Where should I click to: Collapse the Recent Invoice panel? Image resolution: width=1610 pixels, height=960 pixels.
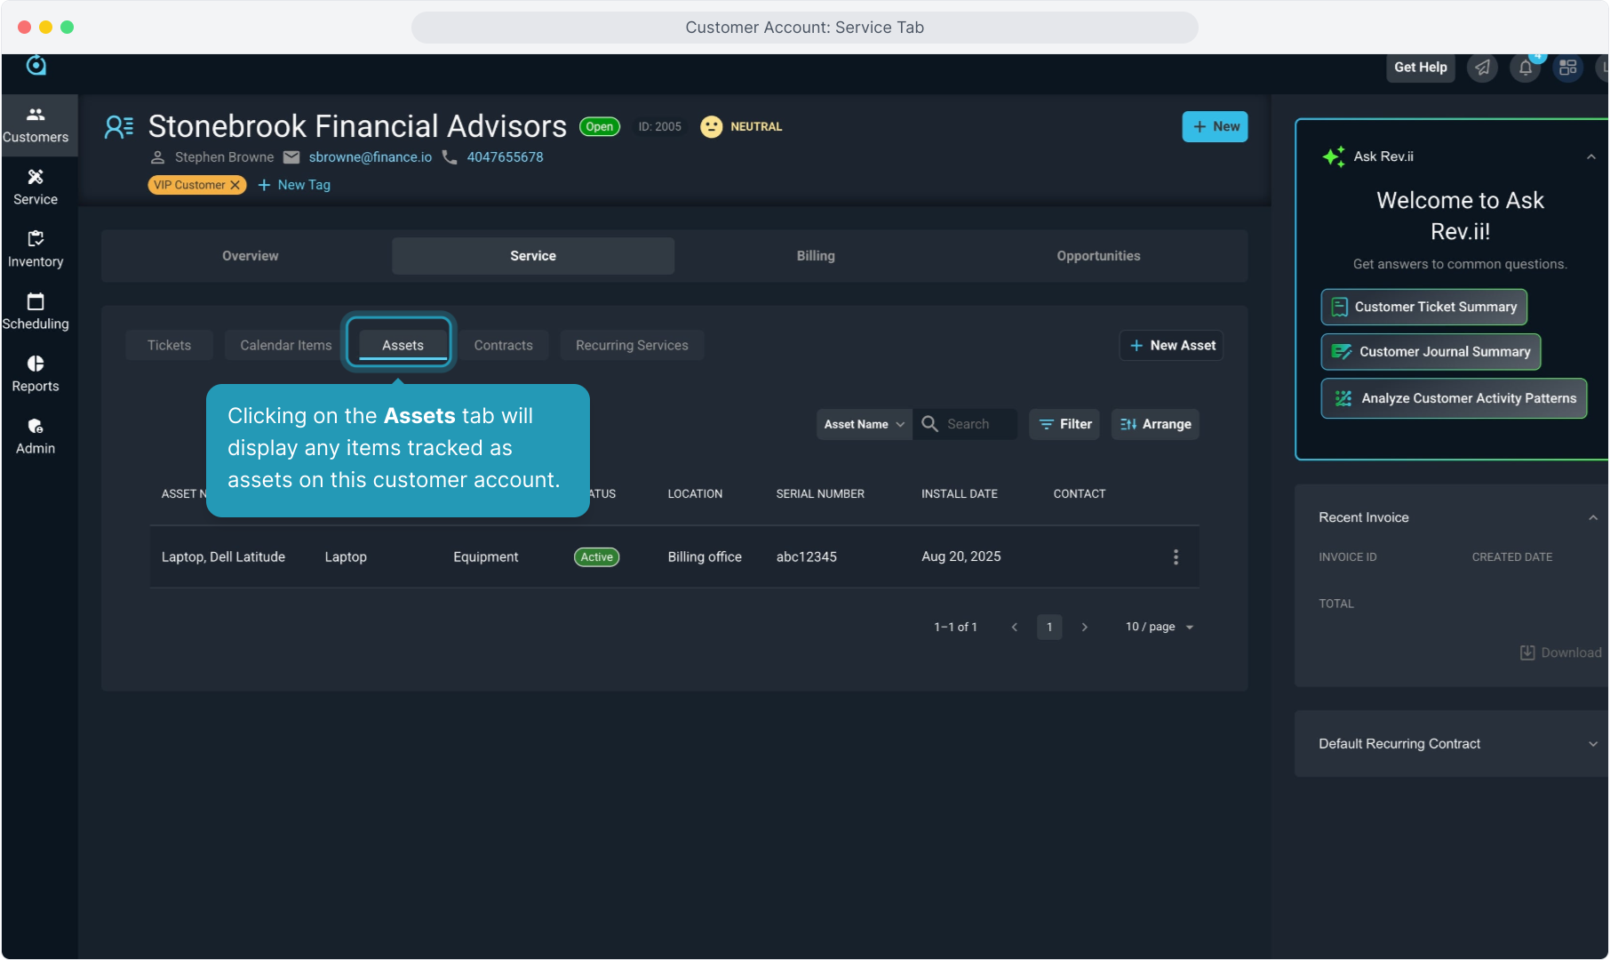[x=1592, y=518]
